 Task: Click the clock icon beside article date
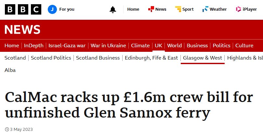[x=7, y=130]
